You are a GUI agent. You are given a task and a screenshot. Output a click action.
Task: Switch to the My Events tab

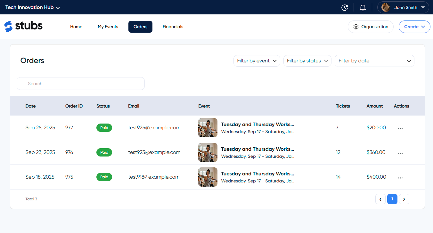click(x=108, y=27)
